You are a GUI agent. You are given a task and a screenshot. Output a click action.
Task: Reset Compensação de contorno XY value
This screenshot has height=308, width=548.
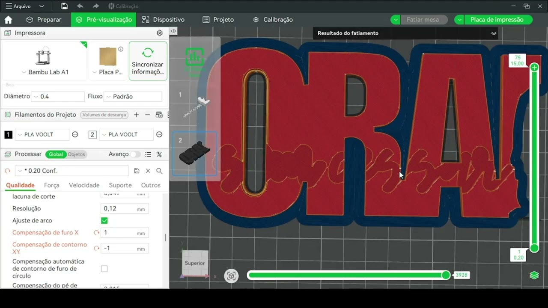96,248
